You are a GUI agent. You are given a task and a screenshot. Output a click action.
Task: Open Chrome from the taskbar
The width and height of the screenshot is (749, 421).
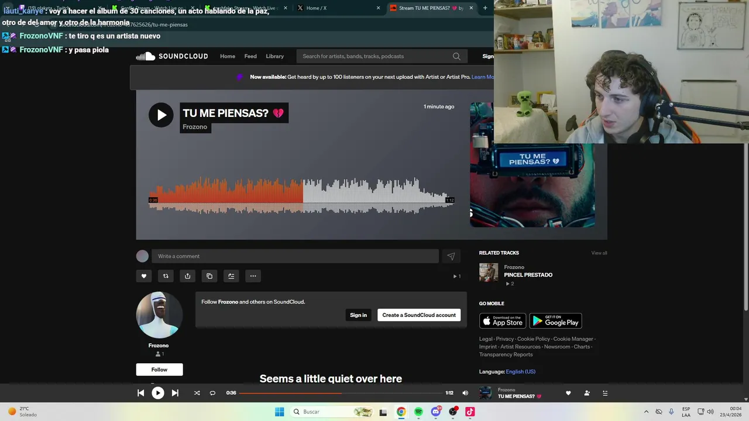[401, 412]
